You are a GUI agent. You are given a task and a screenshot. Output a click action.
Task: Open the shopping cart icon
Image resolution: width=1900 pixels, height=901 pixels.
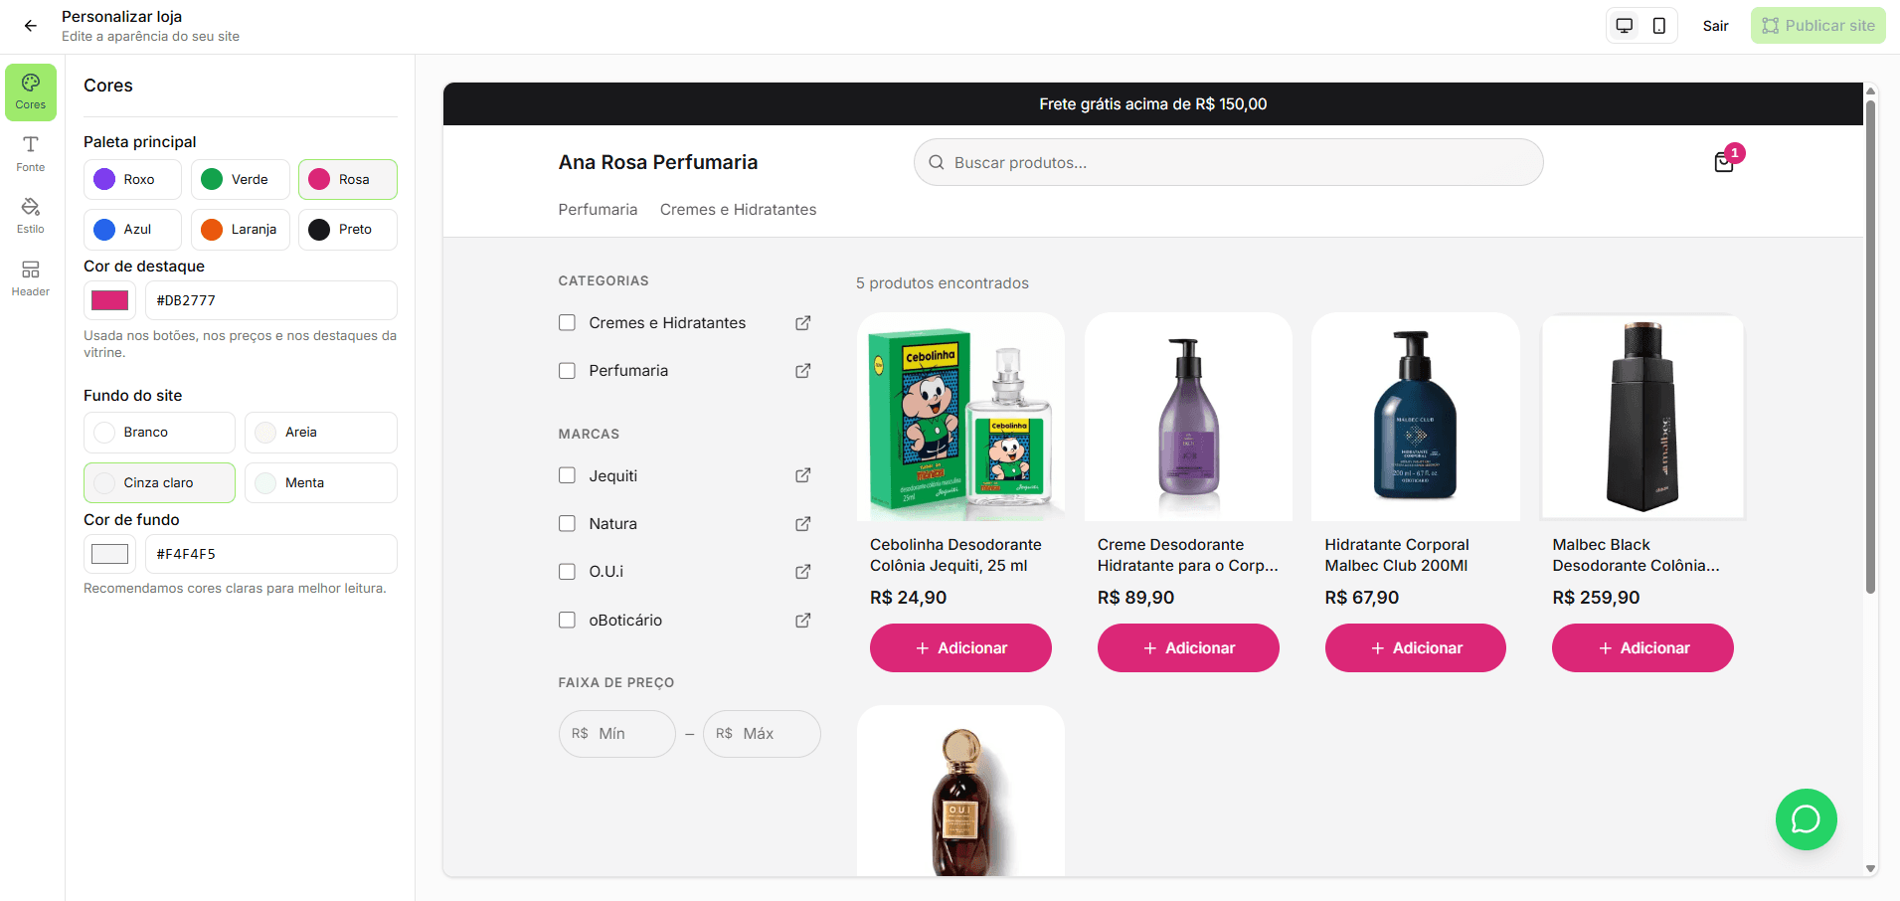[x=1725, y=162]
